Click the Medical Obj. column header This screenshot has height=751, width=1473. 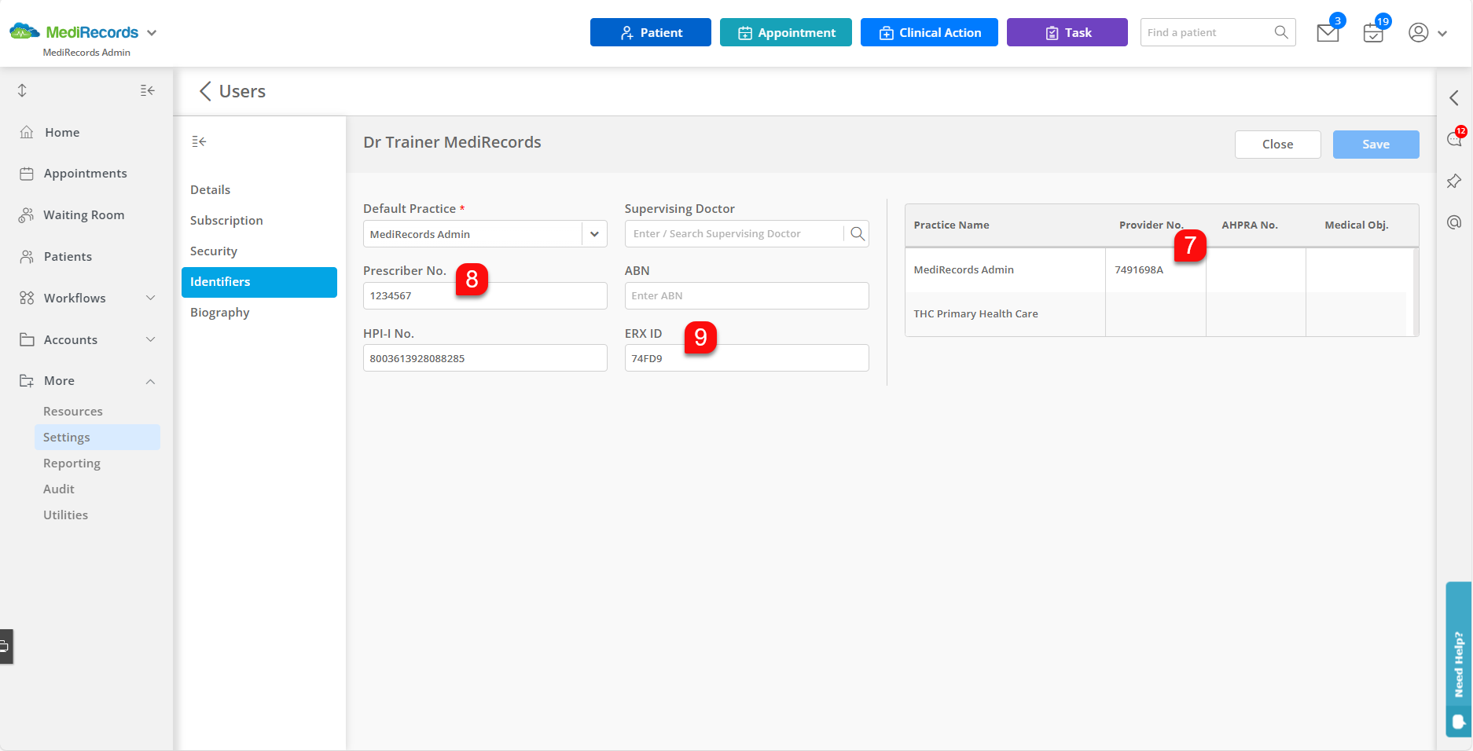click(1357, 225)
